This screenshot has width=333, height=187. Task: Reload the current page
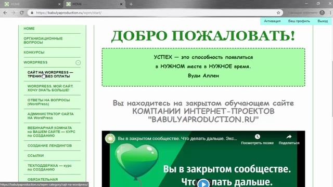click(x=22, y=12)
